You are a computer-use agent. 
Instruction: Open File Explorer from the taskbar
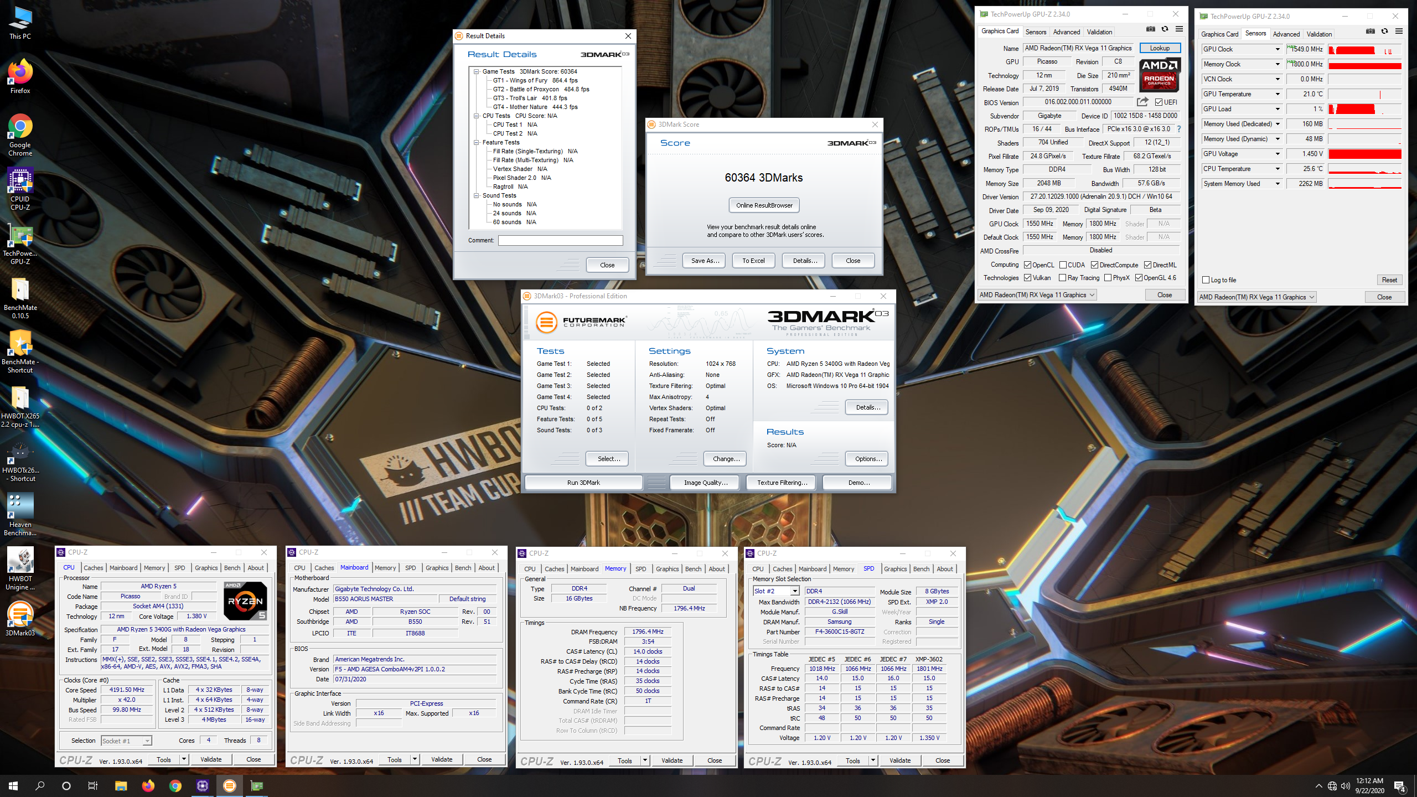click(x=121, y=785)
